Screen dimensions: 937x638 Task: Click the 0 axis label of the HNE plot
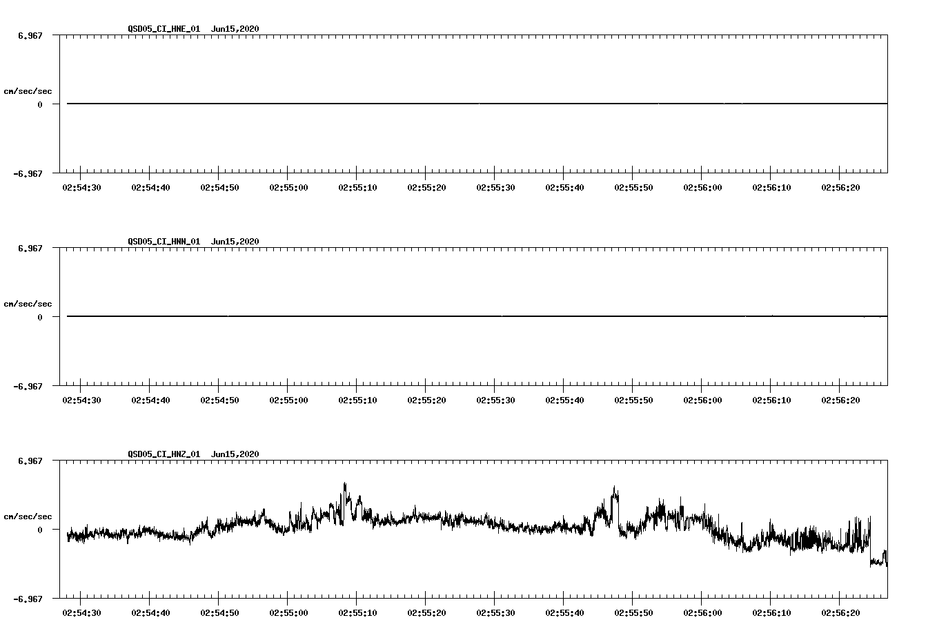click(x=40, y=105)
